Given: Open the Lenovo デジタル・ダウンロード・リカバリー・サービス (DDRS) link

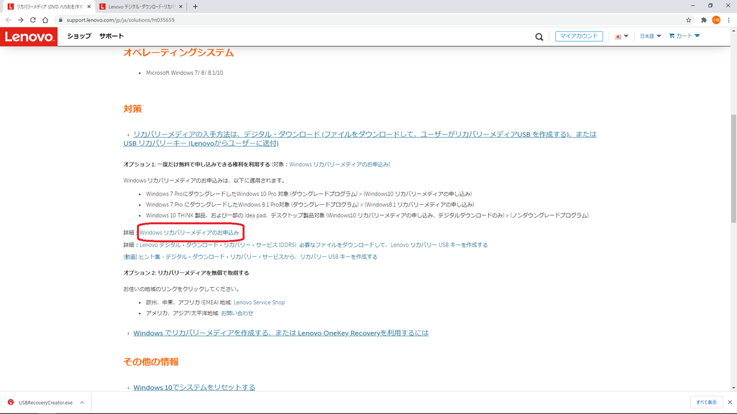Looking at the screenshot, I should click(x=313, y=245).
